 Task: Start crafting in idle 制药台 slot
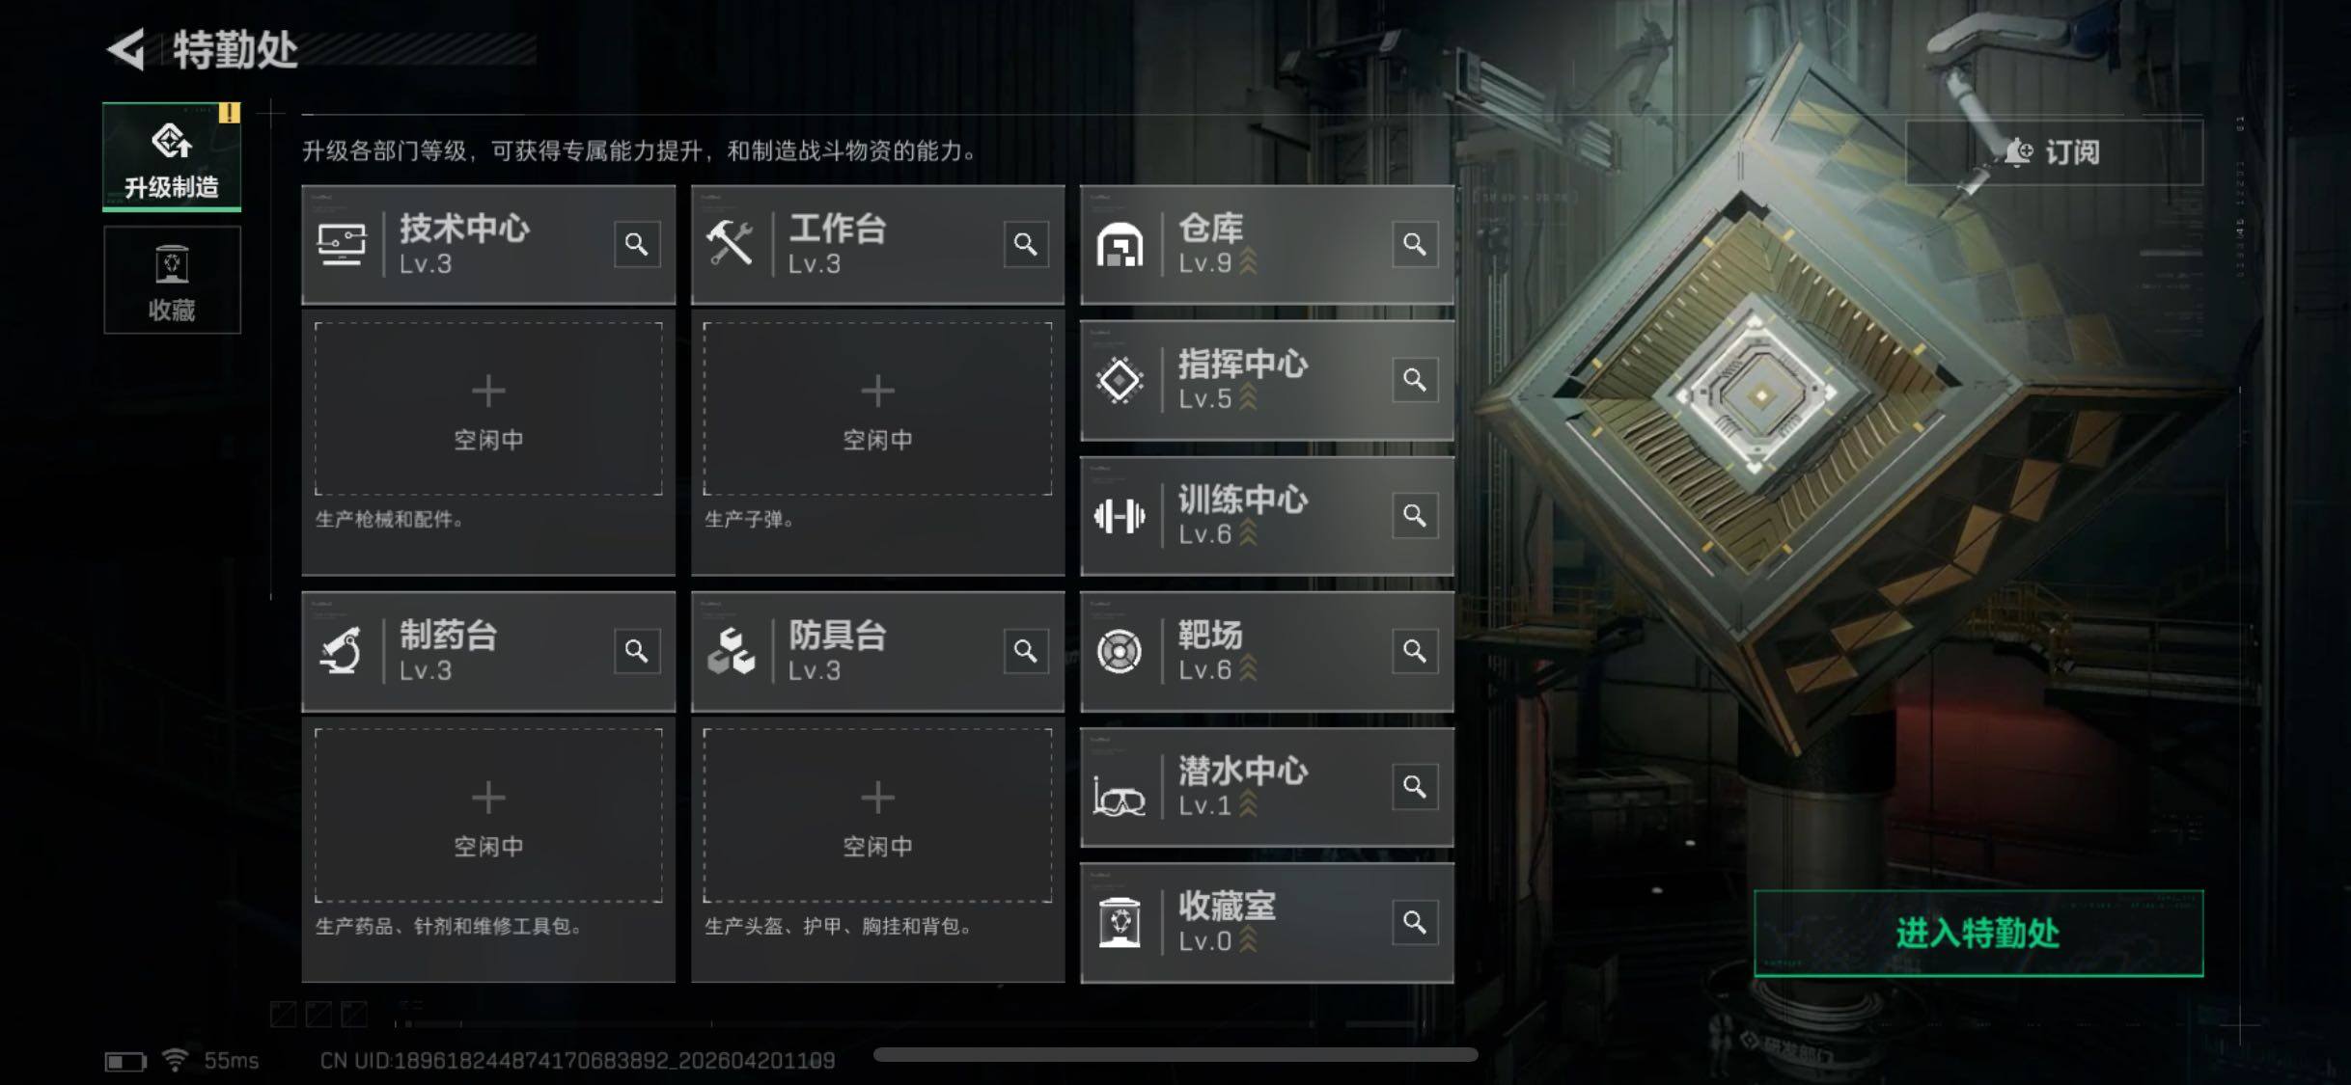(x=488, y=816)
